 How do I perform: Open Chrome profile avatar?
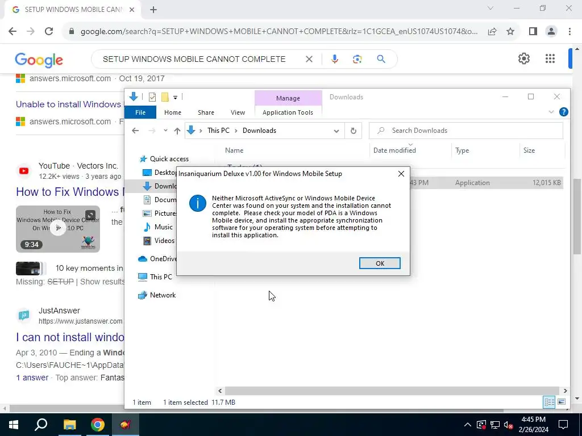(x=551, y=32)
